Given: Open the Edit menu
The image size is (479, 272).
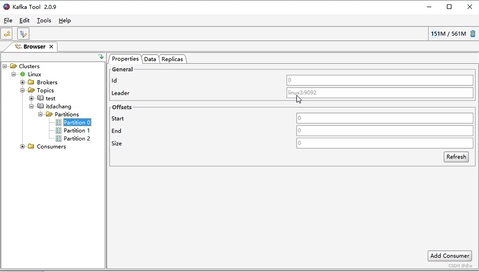Looking at the screenshot, I should pos(24,20).
